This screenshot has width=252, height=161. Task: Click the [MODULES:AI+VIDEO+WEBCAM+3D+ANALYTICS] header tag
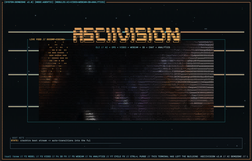tap(80, 2)
